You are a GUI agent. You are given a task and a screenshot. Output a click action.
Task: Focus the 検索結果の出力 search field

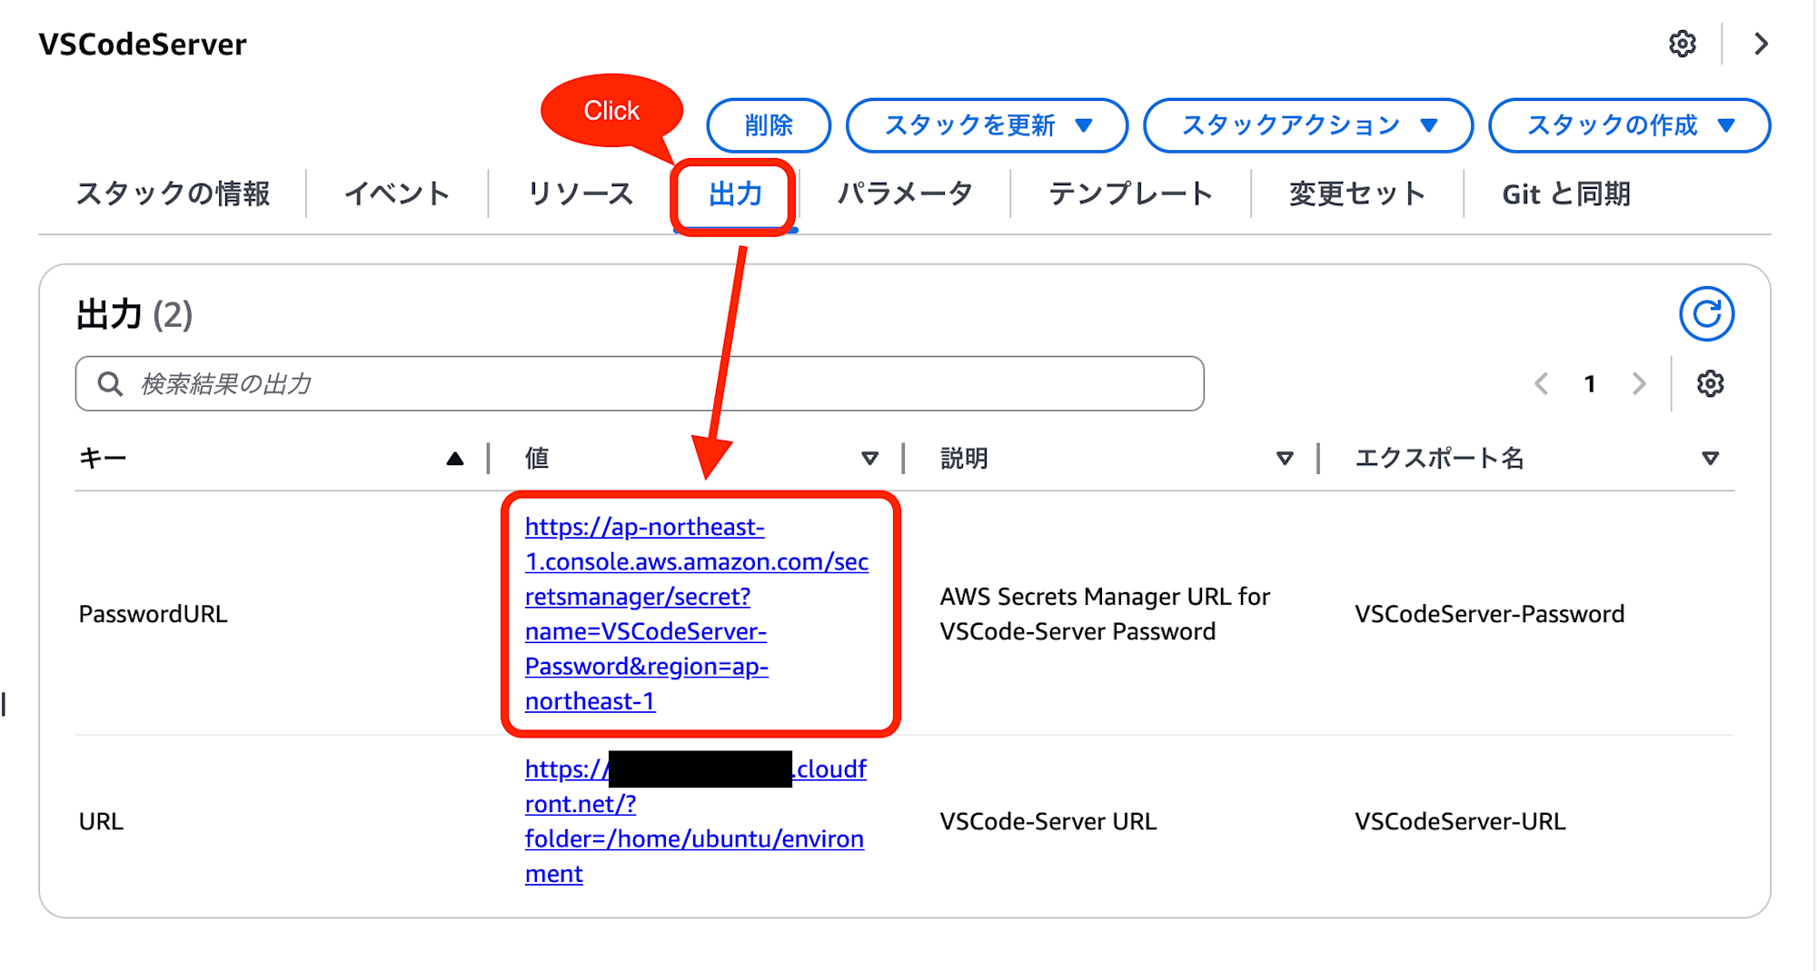point(640,383)
